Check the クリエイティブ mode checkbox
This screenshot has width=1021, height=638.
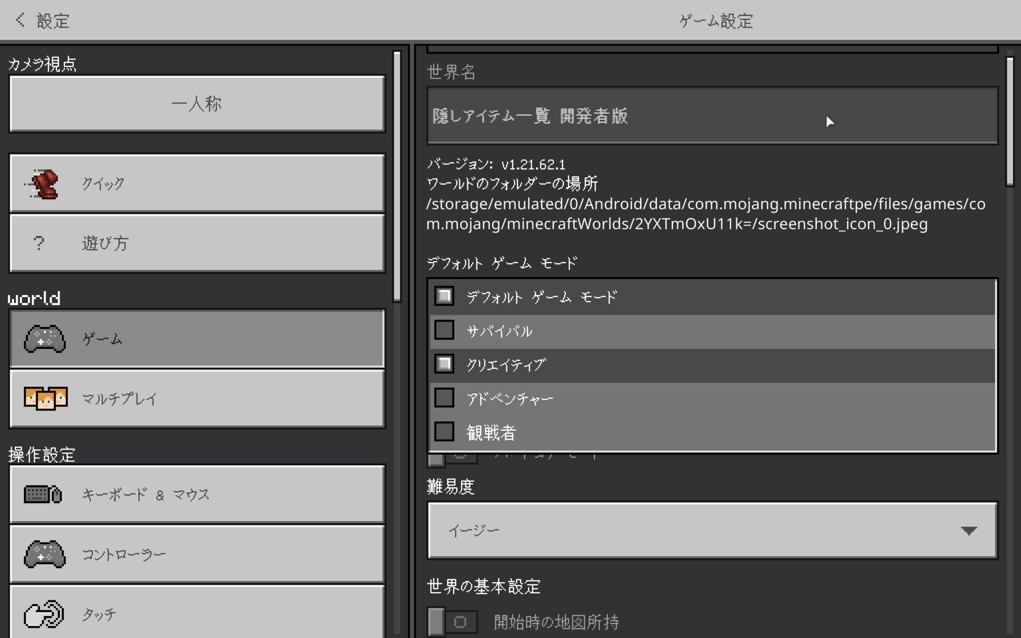(444, 364)
